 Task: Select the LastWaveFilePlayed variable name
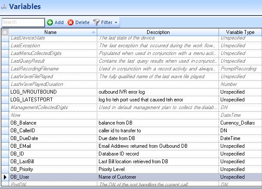[x=32, y=76]
